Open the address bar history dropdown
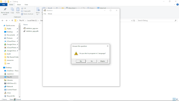The image size is (179, 101). click(132, 21)
